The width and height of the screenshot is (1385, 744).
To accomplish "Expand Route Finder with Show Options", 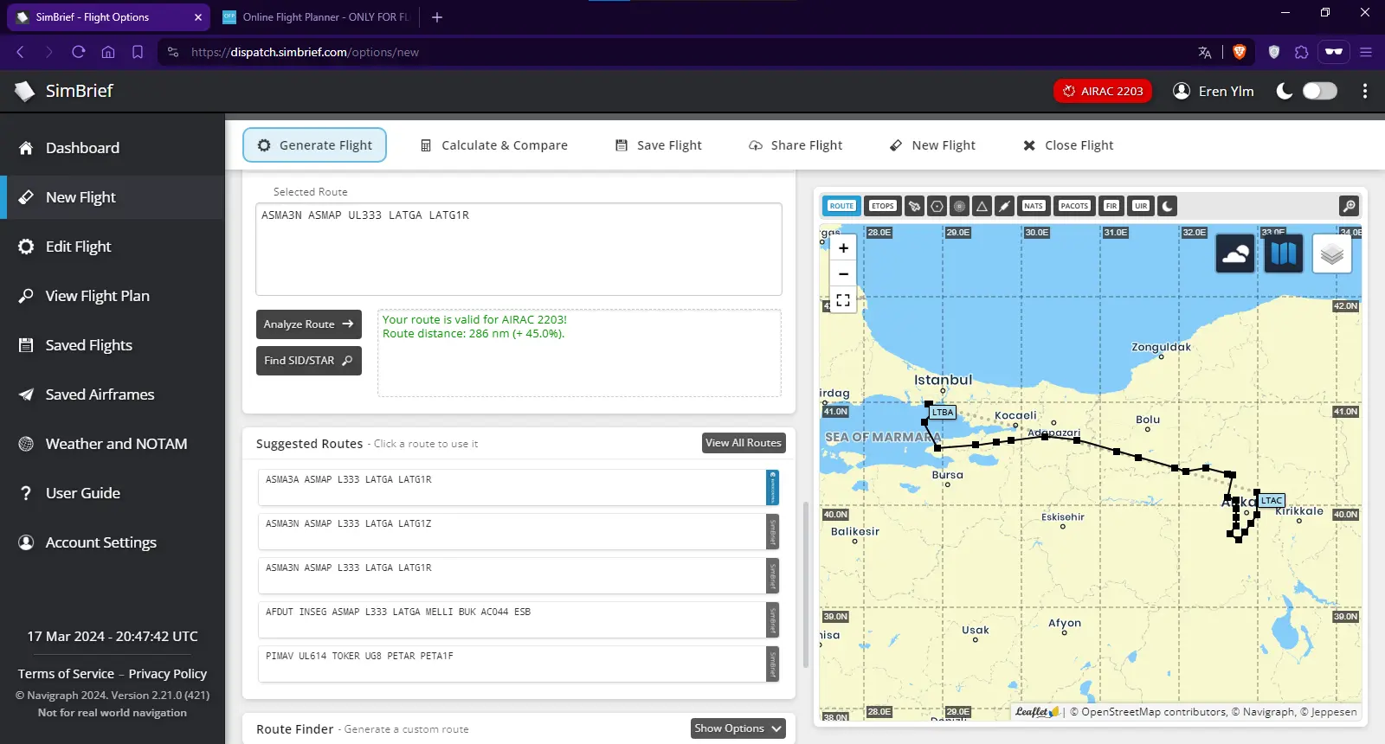I will pyautogui.click(x=738, y=728).
